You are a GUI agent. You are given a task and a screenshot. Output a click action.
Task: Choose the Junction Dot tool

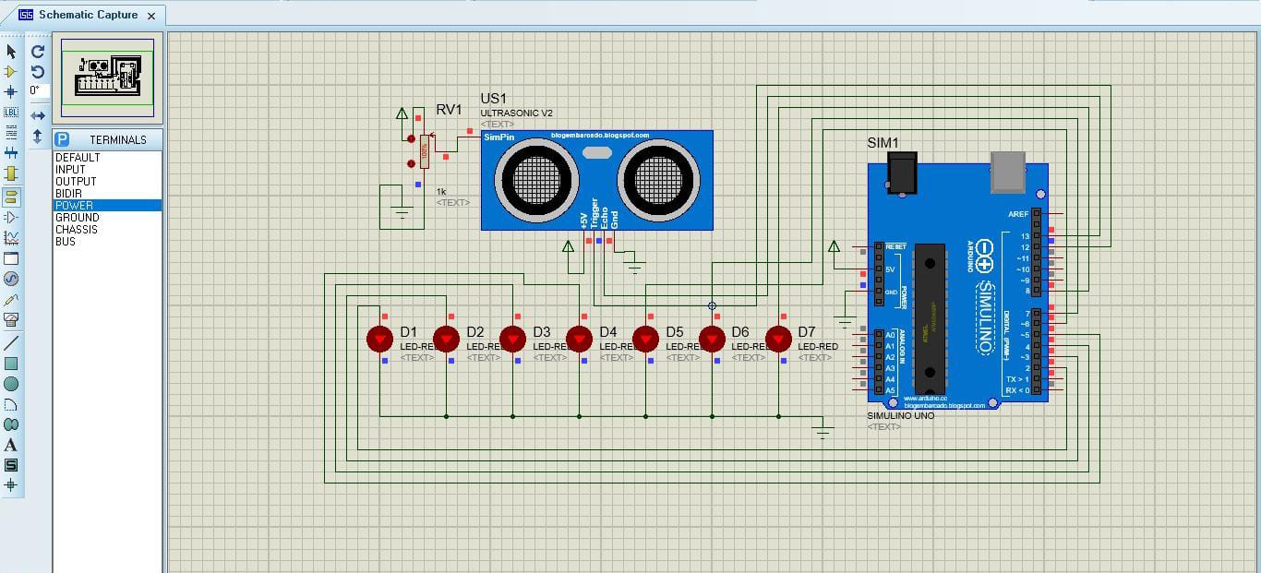pos(11,91)
